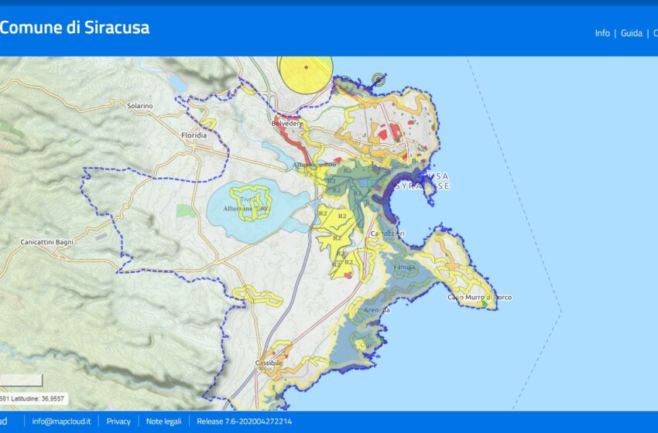Click the Belvedere place label

click(x=286, y=124)
